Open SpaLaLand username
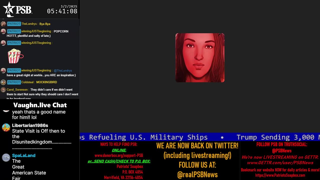This screenshot has height=180, width=320. [24, 155]
